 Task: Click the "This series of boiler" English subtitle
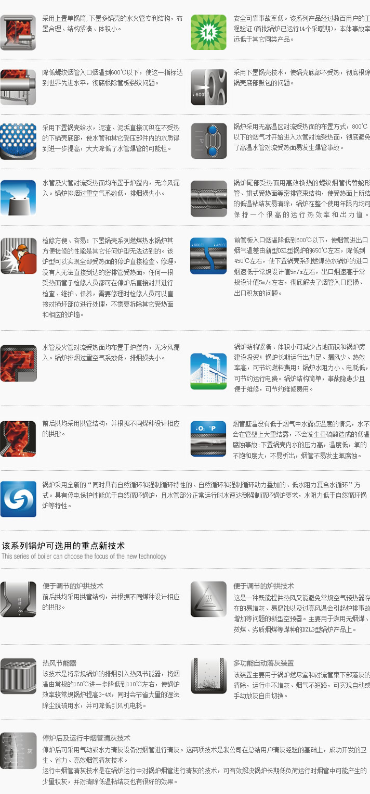pyautogui.click(x=84, y=556)
